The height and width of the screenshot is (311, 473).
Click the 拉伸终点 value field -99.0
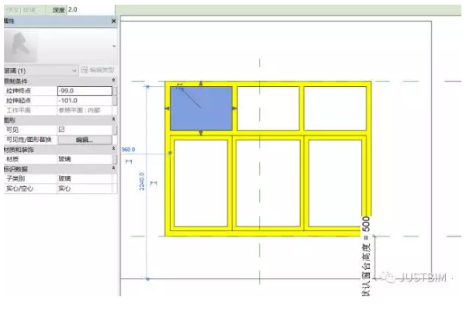tap(85, 91)
